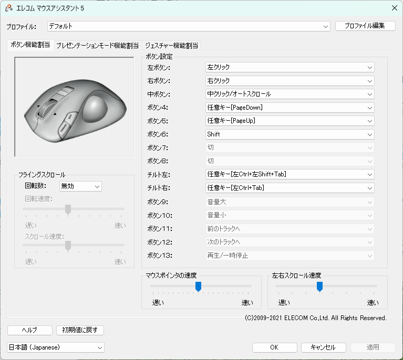The image size is (403, 360).
Task: Click the 左右スクロール速度 slider handle
Action: tap(319, 287)
